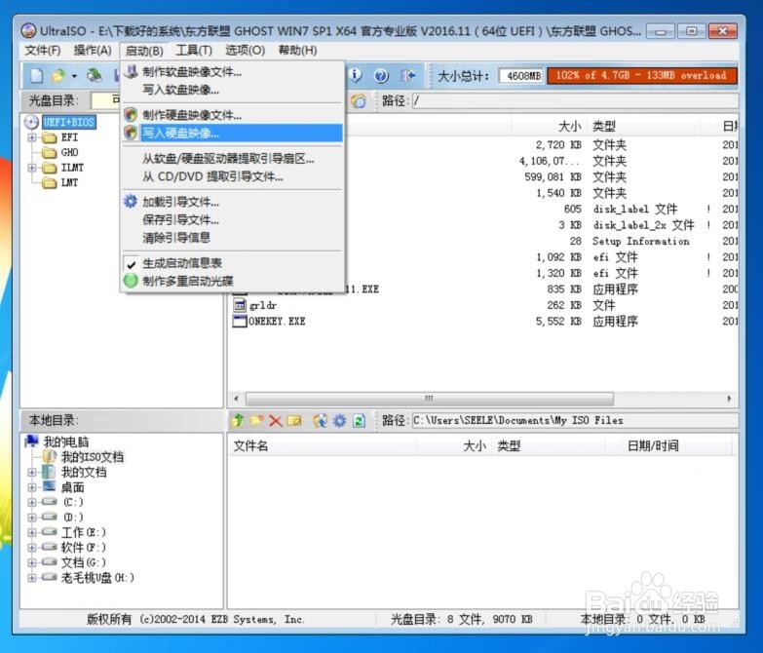Click the Help question mark icon
The height and width of the screenshot is (653, 763).
point(381,76)
